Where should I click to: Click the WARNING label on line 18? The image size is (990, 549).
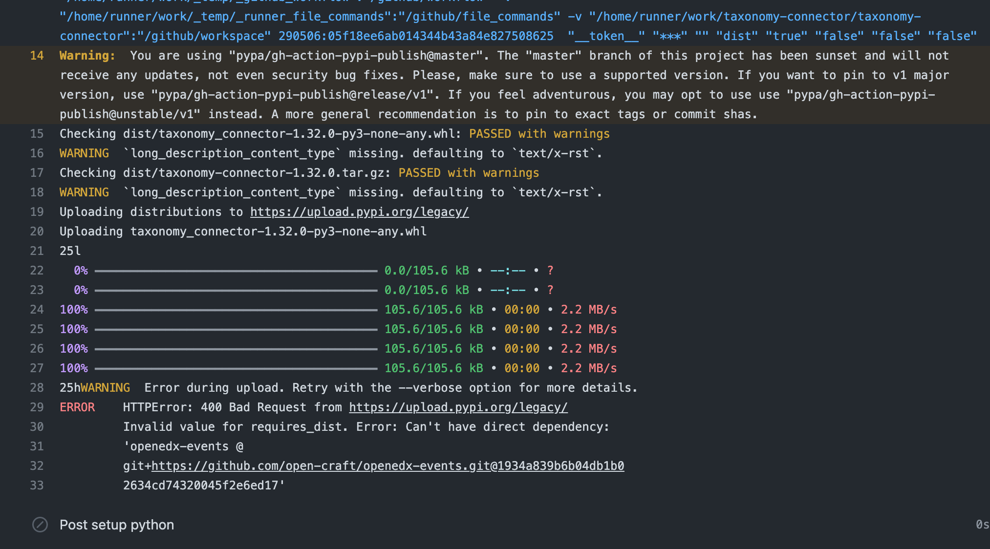tap(85, 192)
